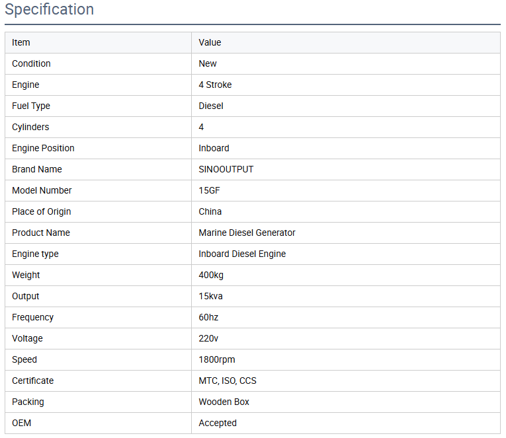Viewport: 506px width, 438px height.
Task: Select the Wooden Box packing value
Action: (x=224, y=402)
